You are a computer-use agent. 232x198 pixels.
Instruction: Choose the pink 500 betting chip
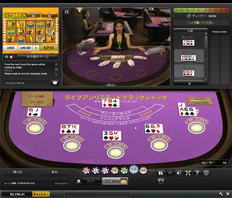143,170
